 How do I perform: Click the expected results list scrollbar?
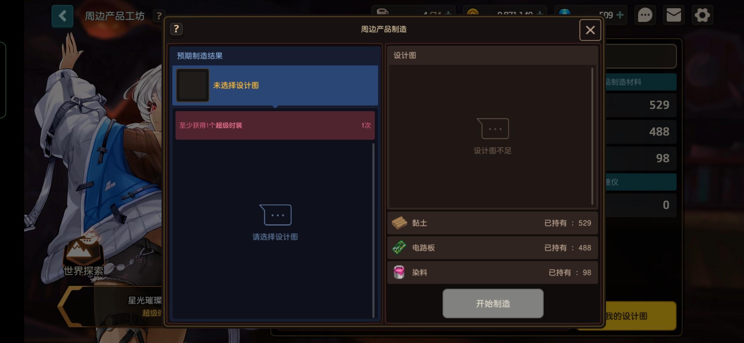373,230
